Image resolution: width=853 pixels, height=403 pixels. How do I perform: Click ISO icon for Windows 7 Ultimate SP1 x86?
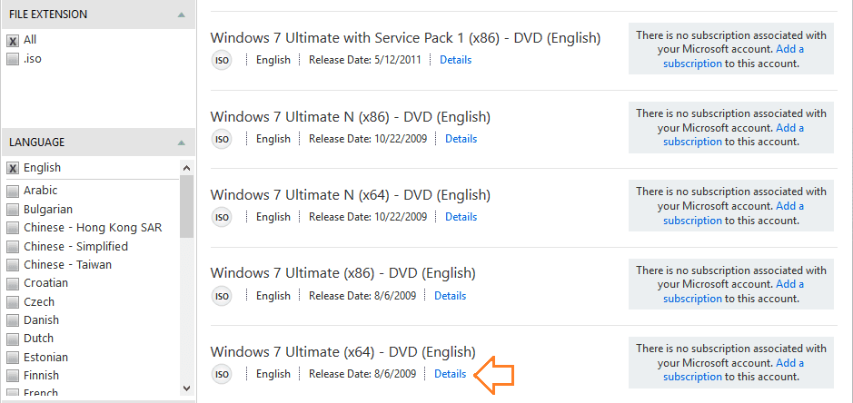[222, 60]
